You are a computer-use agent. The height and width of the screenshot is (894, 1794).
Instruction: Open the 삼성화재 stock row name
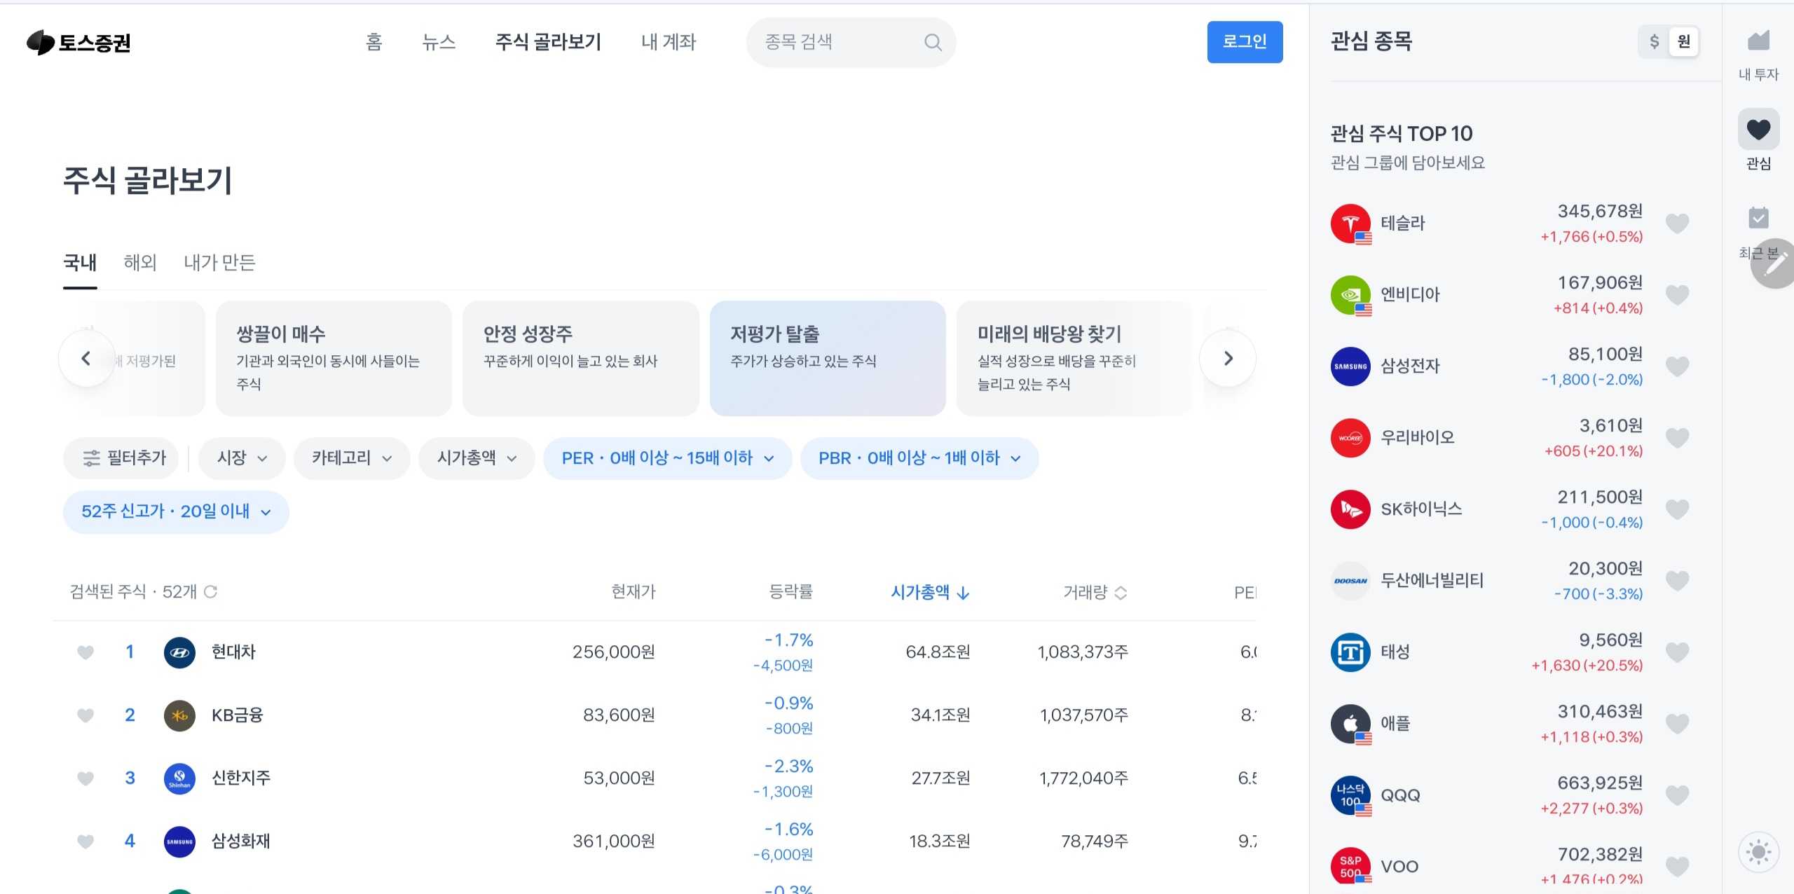pyautogui.click(x=241, y=841)
